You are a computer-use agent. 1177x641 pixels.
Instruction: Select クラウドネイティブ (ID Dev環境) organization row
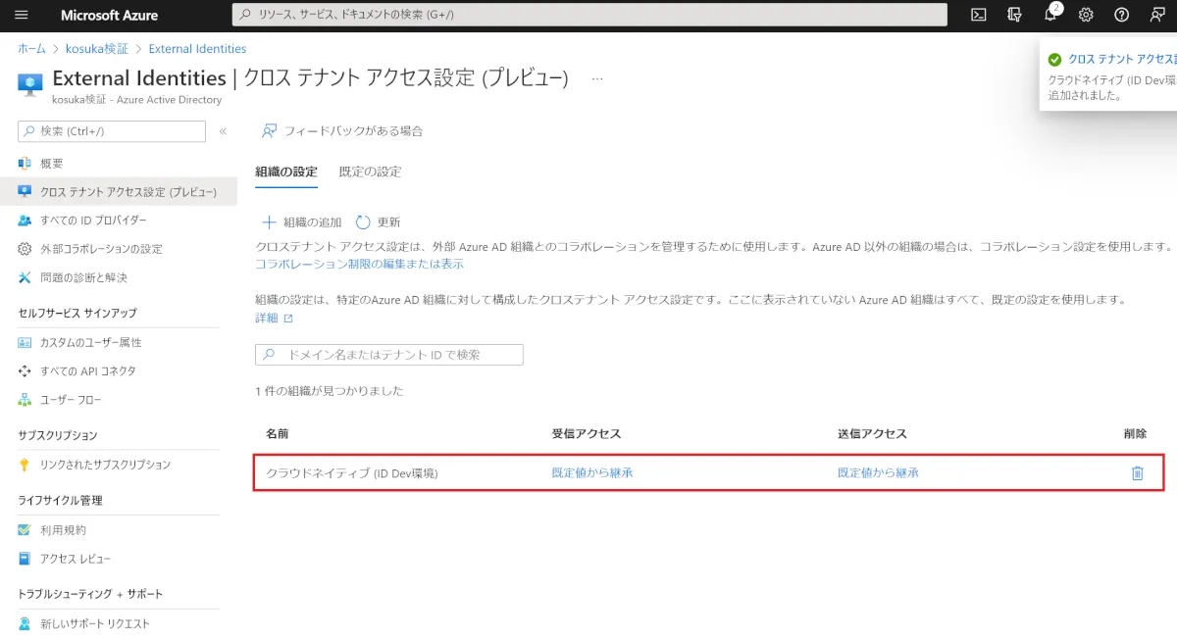[x=709, y=472]
